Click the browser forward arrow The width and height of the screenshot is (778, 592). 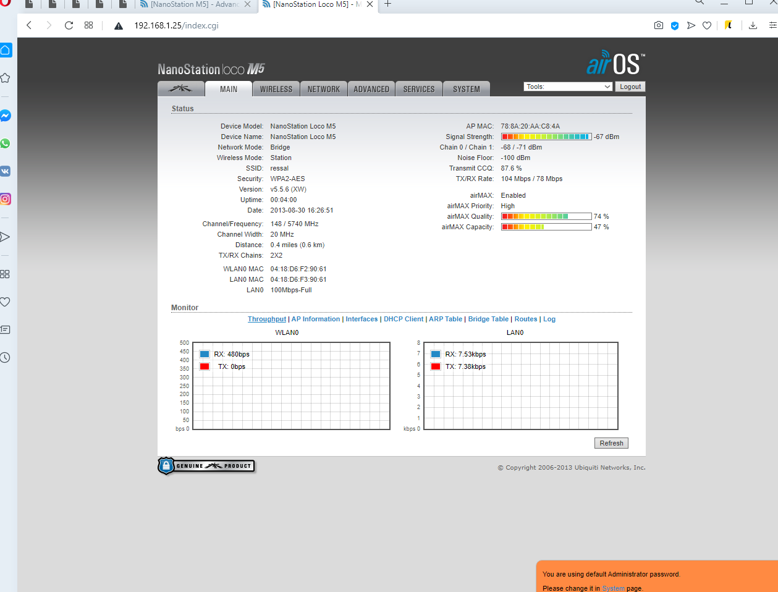tap(49, 25)
